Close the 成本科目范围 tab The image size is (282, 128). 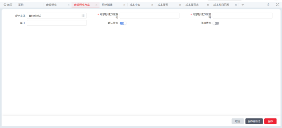point(236,5)
